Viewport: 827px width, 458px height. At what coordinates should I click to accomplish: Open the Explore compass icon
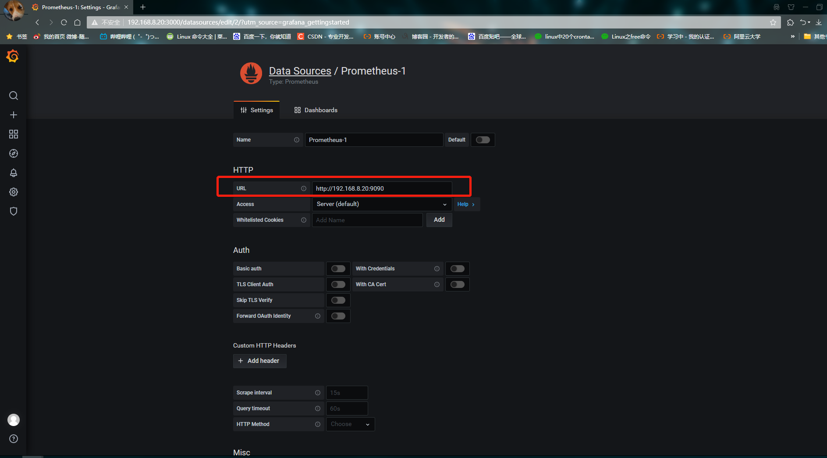point(14,153)
